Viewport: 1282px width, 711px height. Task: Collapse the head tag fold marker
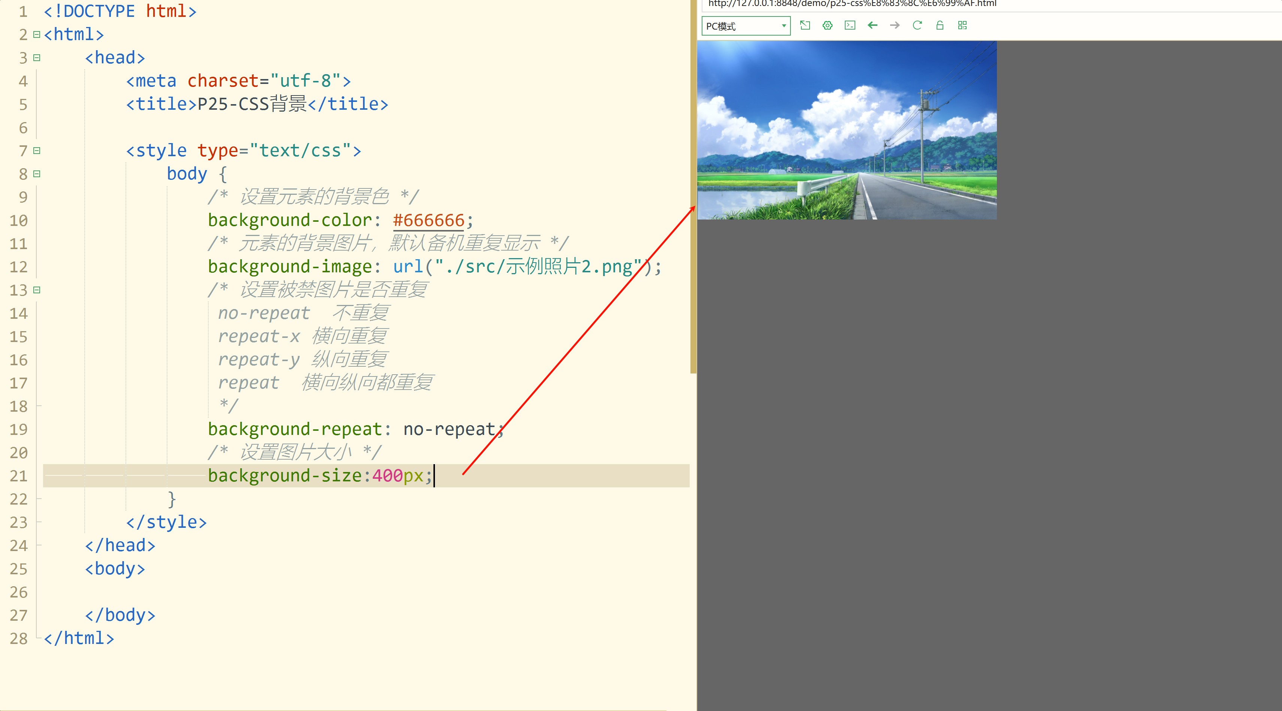click(37, 58)
